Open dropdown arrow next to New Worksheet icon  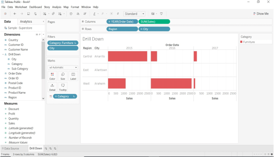point(49,14)
